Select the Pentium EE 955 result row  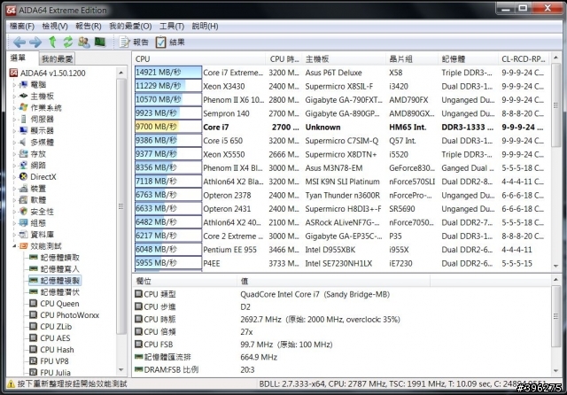pos(342,250)
